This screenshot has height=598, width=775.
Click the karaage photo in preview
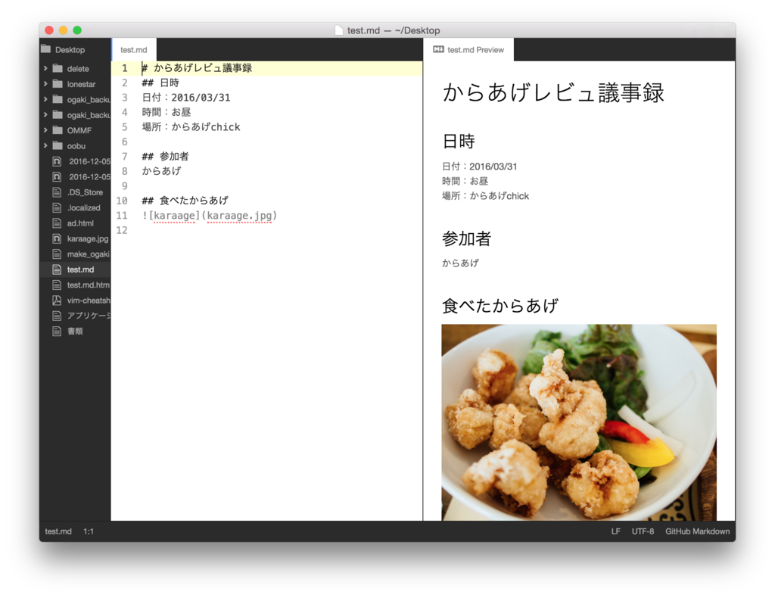click(x=579, y=422)
